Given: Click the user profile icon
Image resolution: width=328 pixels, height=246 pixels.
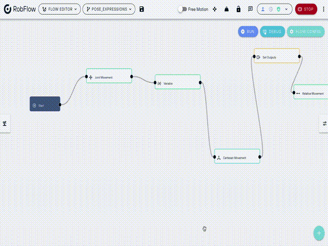Looking at the screenshot, I should (x=263, y=9).
